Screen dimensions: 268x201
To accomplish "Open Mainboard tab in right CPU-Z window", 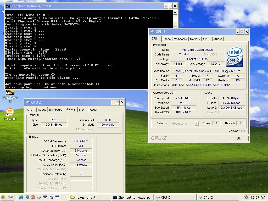I will (180, 39).
